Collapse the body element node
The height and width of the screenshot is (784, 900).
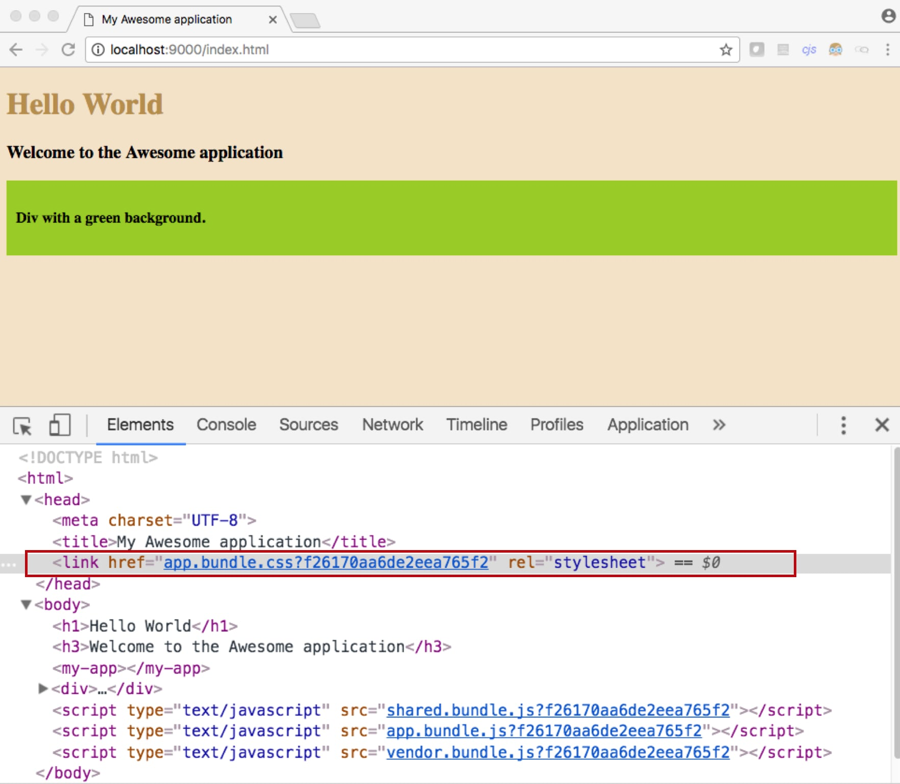click(26, 605)
